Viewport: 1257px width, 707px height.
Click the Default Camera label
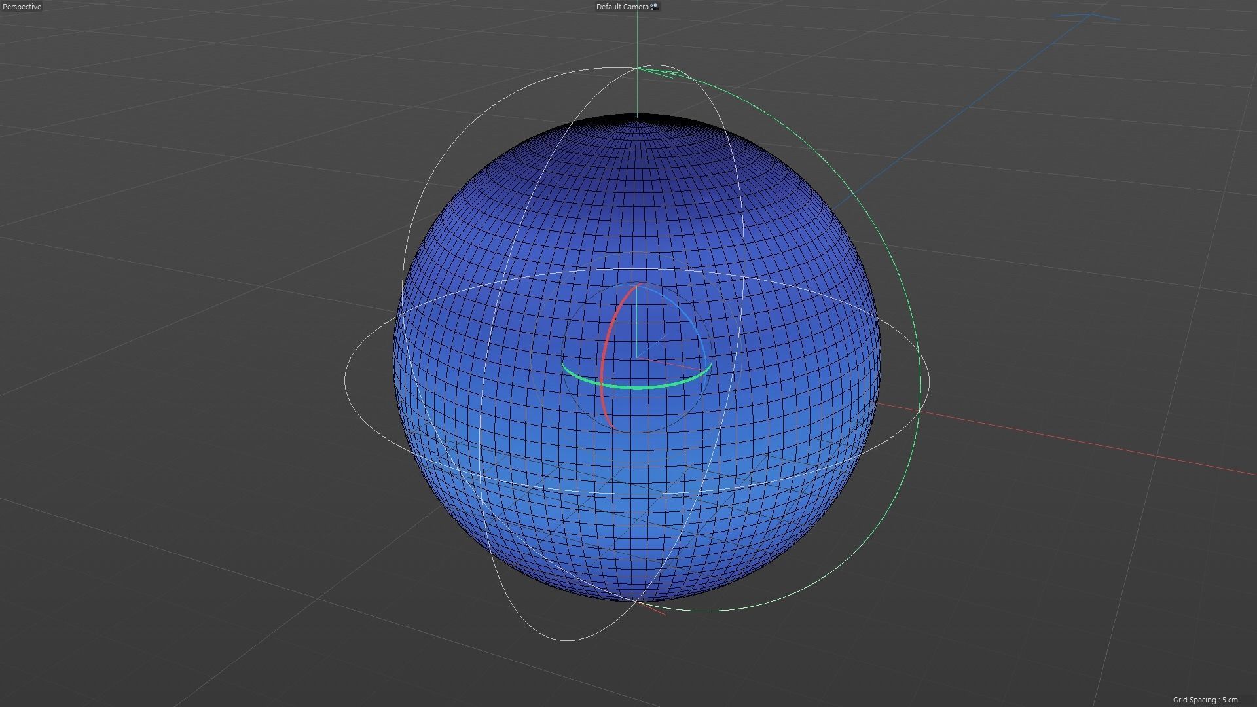click(622, 7)
